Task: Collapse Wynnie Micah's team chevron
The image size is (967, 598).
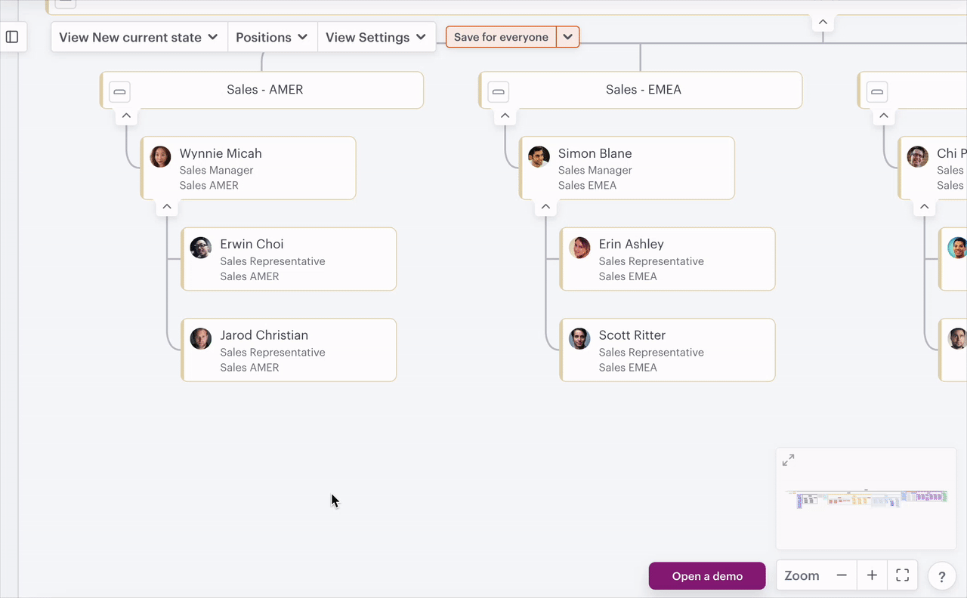Action: (166, 206)
